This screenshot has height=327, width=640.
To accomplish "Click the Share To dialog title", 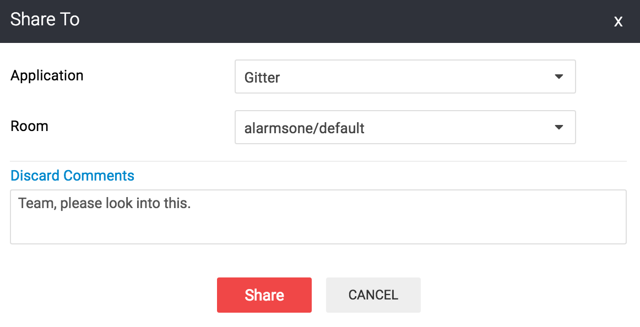I will [45, 20].
